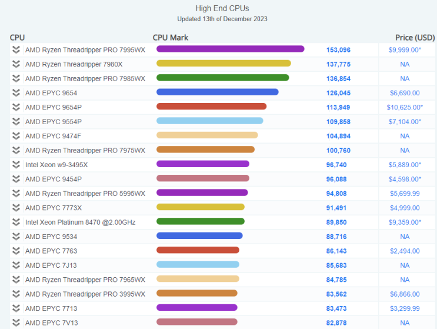Expand the AMD EPYC 9554P row
This screenshot has height=329, width=437.
(x=16, y=122)
